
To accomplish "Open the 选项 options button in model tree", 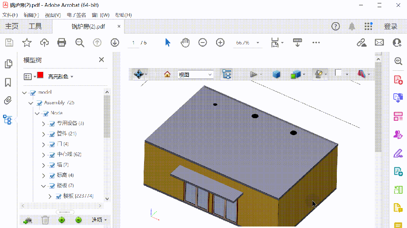I will pyautogui.click(x=100, y=220).
